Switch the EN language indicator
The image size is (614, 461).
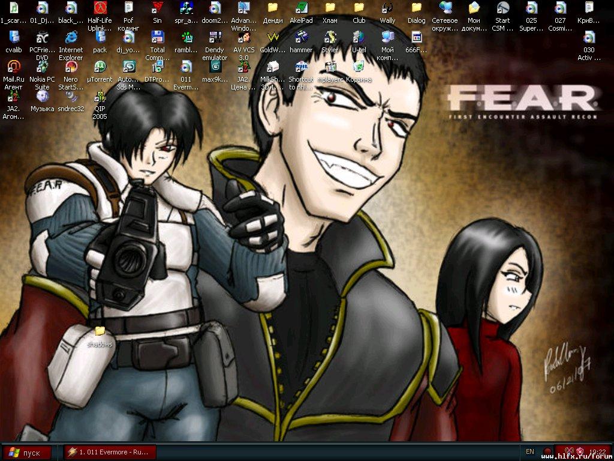(530, 451)
